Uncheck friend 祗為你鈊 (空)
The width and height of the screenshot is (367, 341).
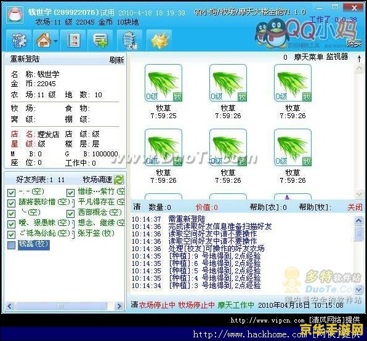click(x=11, y=235)
